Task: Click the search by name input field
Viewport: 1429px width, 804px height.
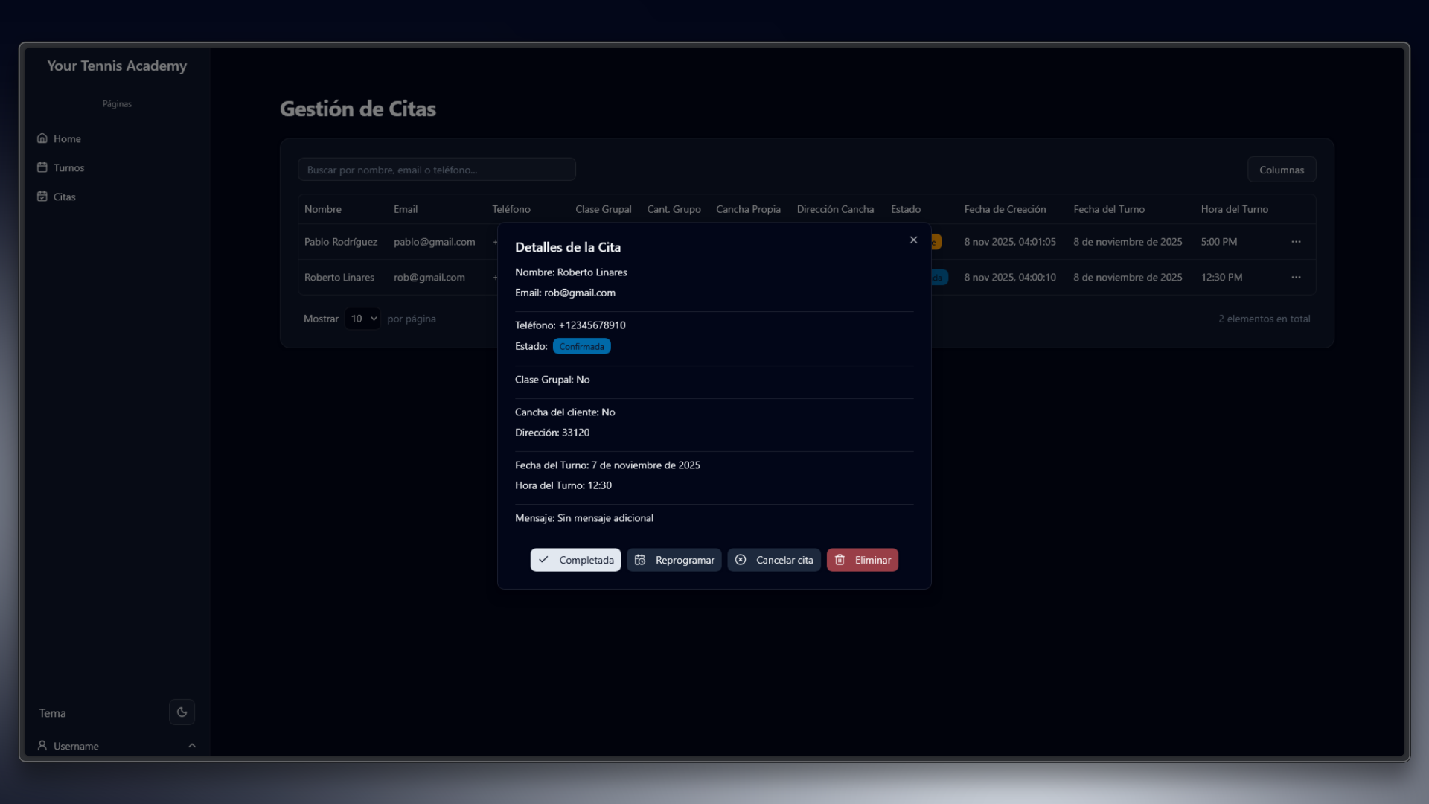Action: click(437, 170)
